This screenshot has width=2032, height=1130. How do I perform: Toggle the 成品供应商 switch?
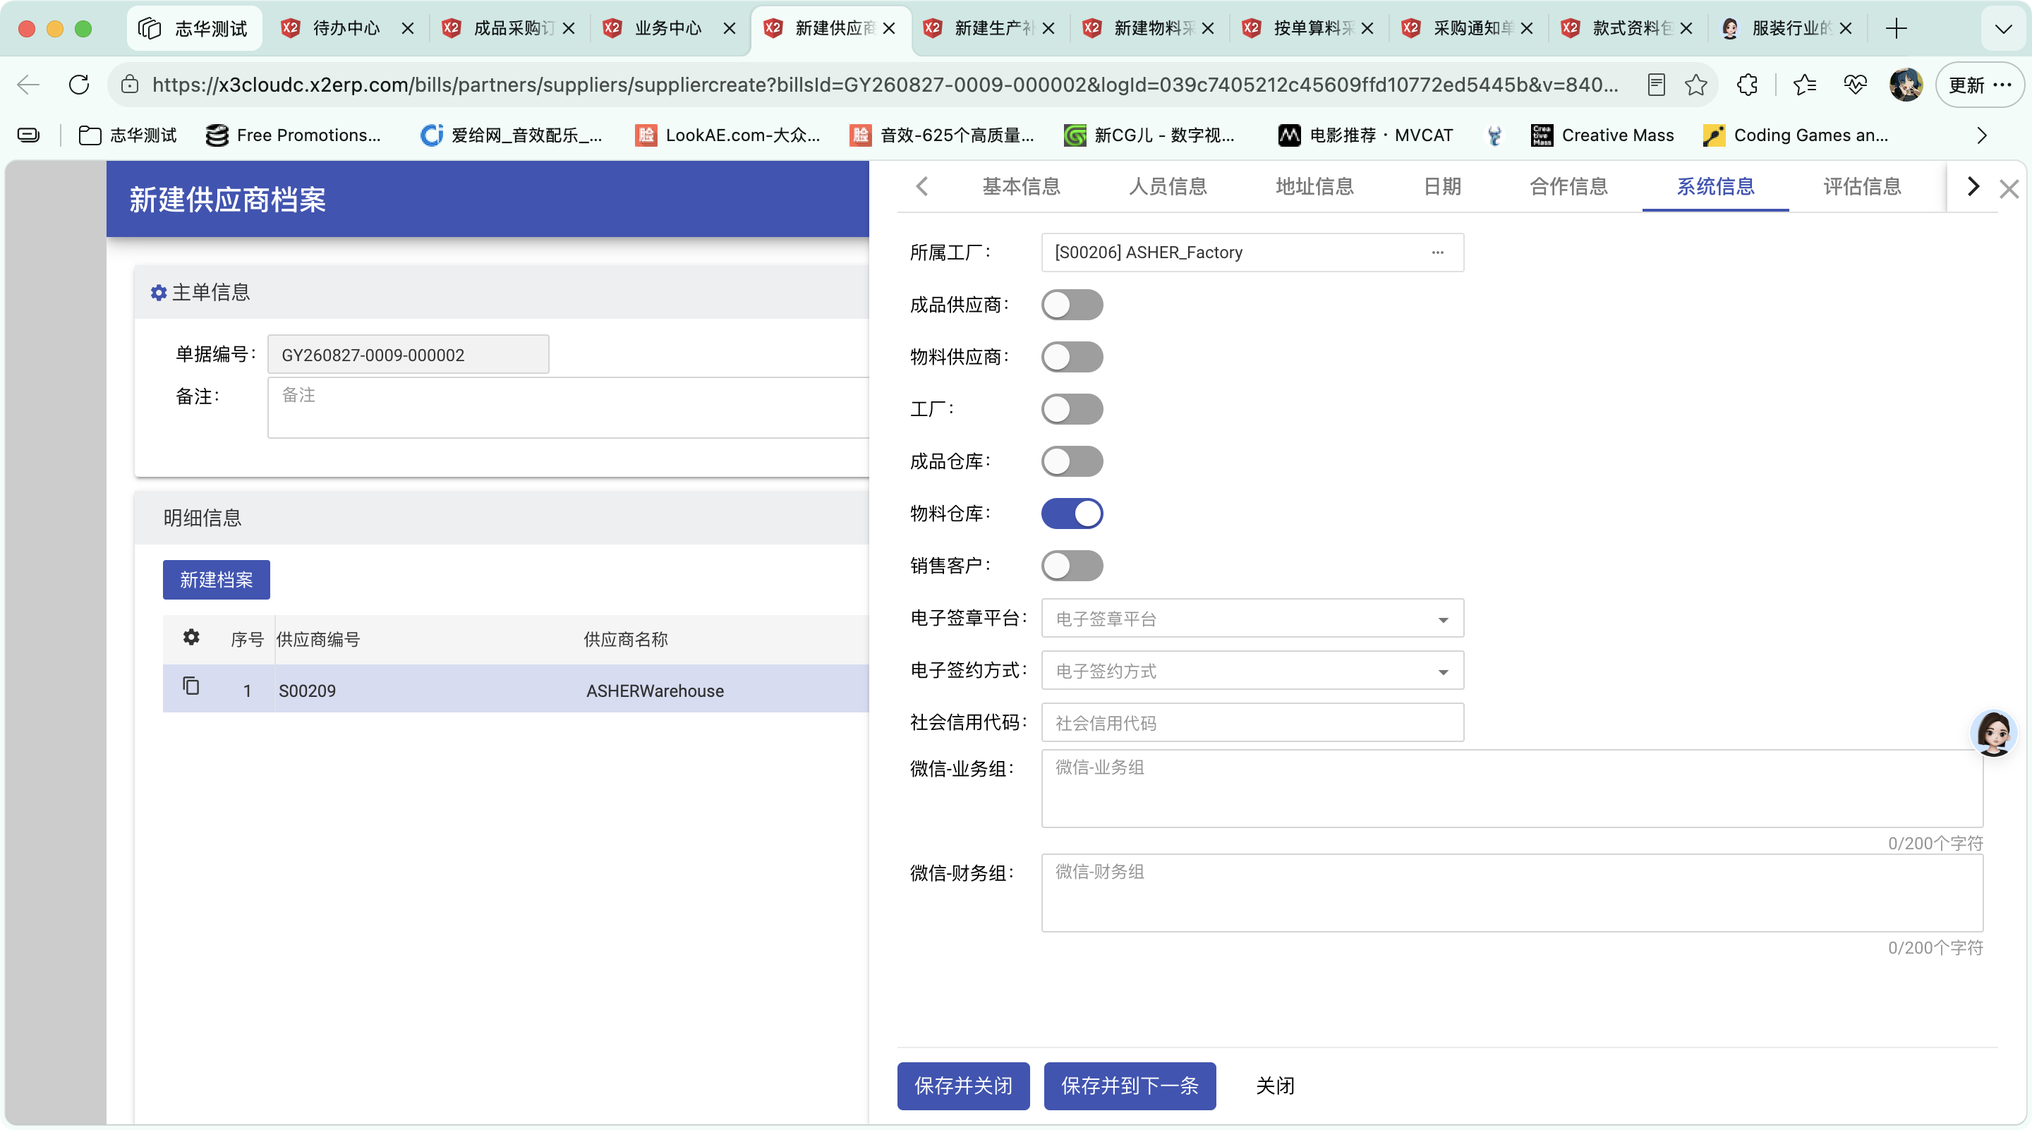pos(1072,305)
